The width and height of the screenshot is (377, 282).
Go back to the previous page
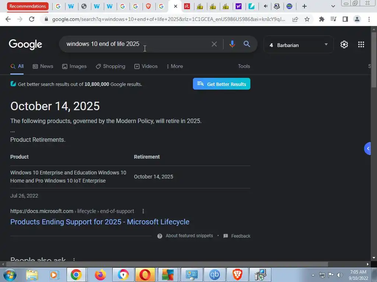(x=8, y=19)
